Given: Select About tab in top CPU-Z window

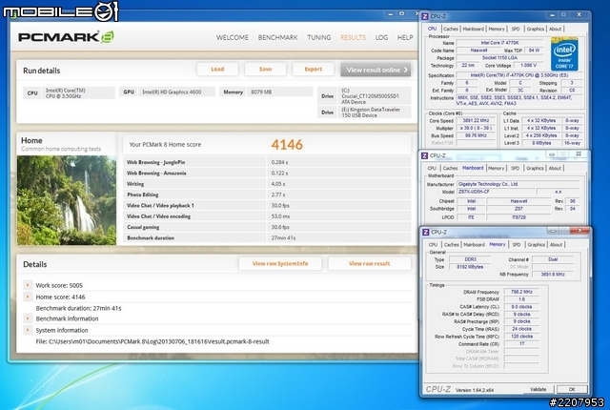Looking at the screenshot, I should coord(555,30).
